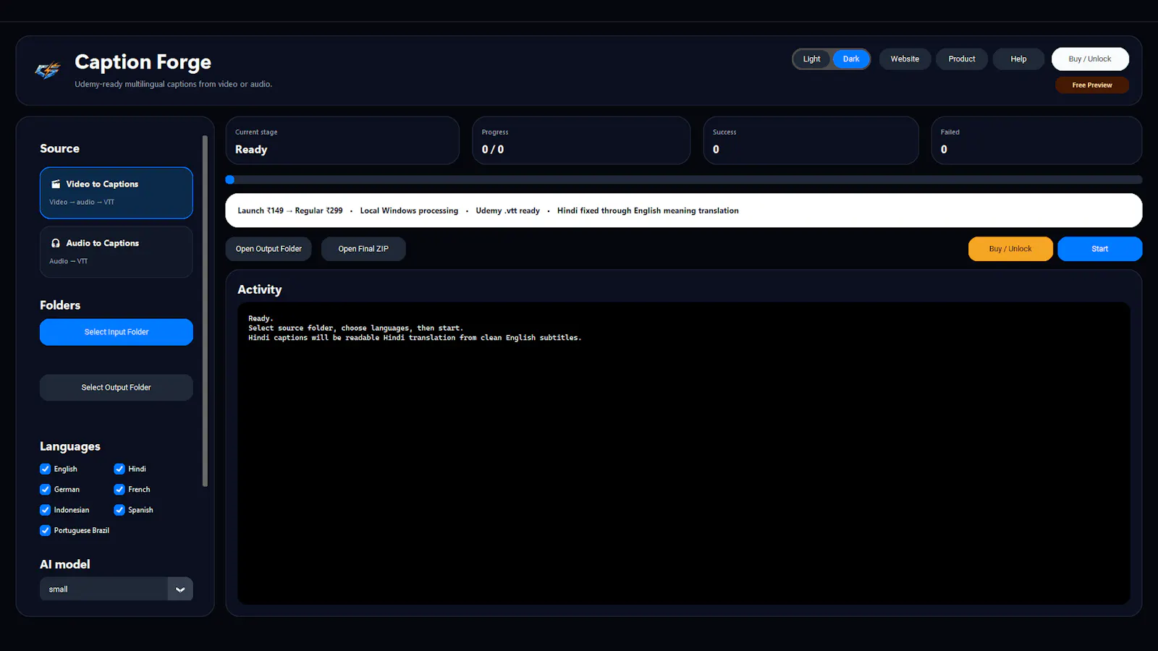The width and height of the screenshot is (1158, 651).
Task: Click the header Buy / Unlock button
Action: tap(1090, 59)
